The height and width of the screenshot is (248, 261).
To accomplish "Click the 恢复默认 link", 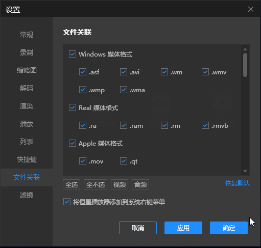I will tap(238, 183).
